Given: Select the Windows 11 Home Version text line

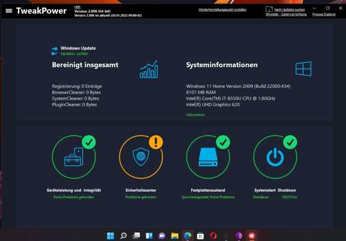Looking at the screenshot, I should tap(238, 86).
